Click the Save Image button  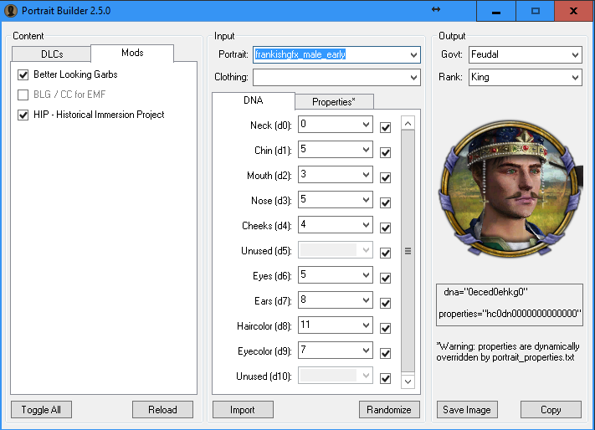(x=467, y=410)
